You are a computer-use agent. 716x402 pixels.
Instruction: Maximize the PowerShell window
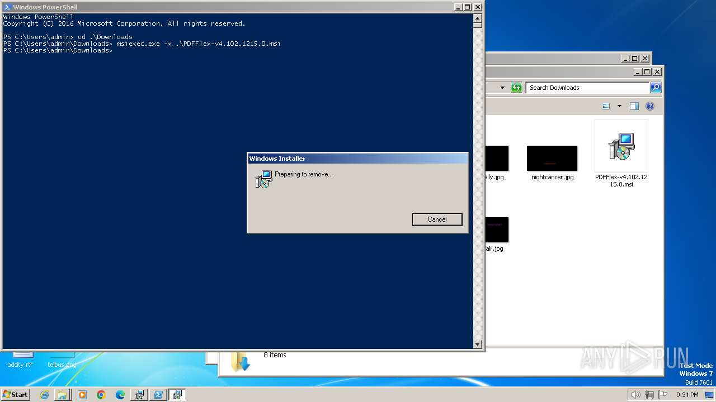(x=468, y=7)
